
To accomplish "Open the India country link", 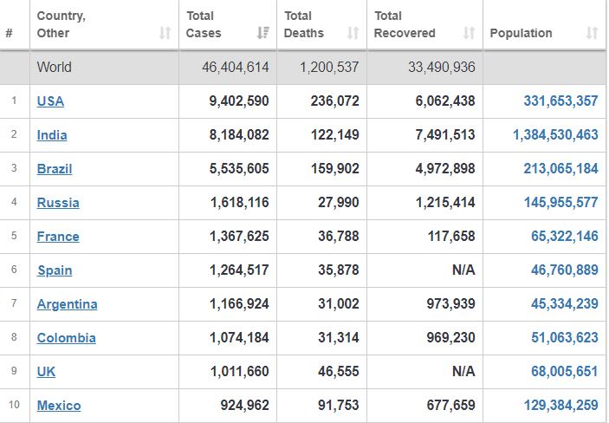I will coord(52,135).
